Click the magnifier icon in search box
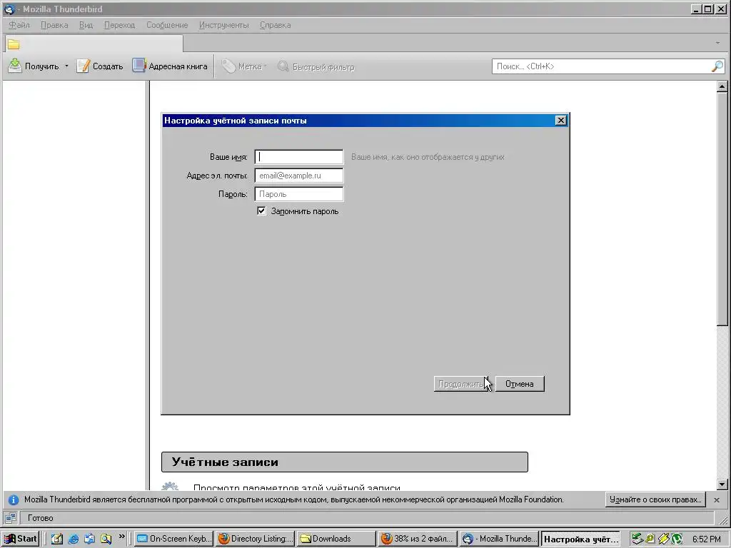 [717, 66]
